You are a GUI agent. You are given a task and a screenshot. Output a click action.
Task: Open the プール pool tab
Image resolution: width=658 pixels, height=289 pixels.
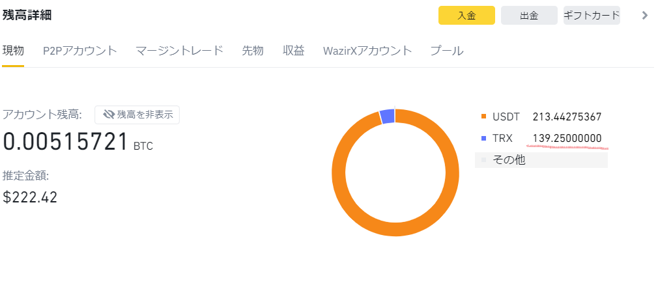447,51
